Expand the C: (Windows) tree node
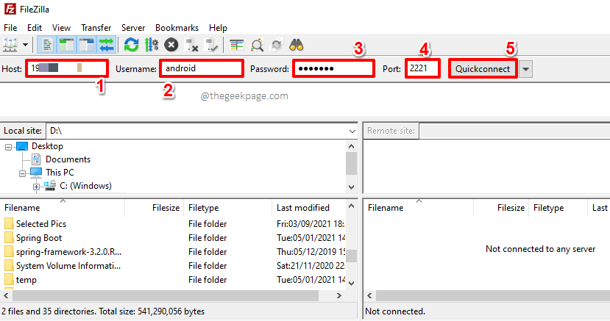610x321 pixels. pos(37,187)
